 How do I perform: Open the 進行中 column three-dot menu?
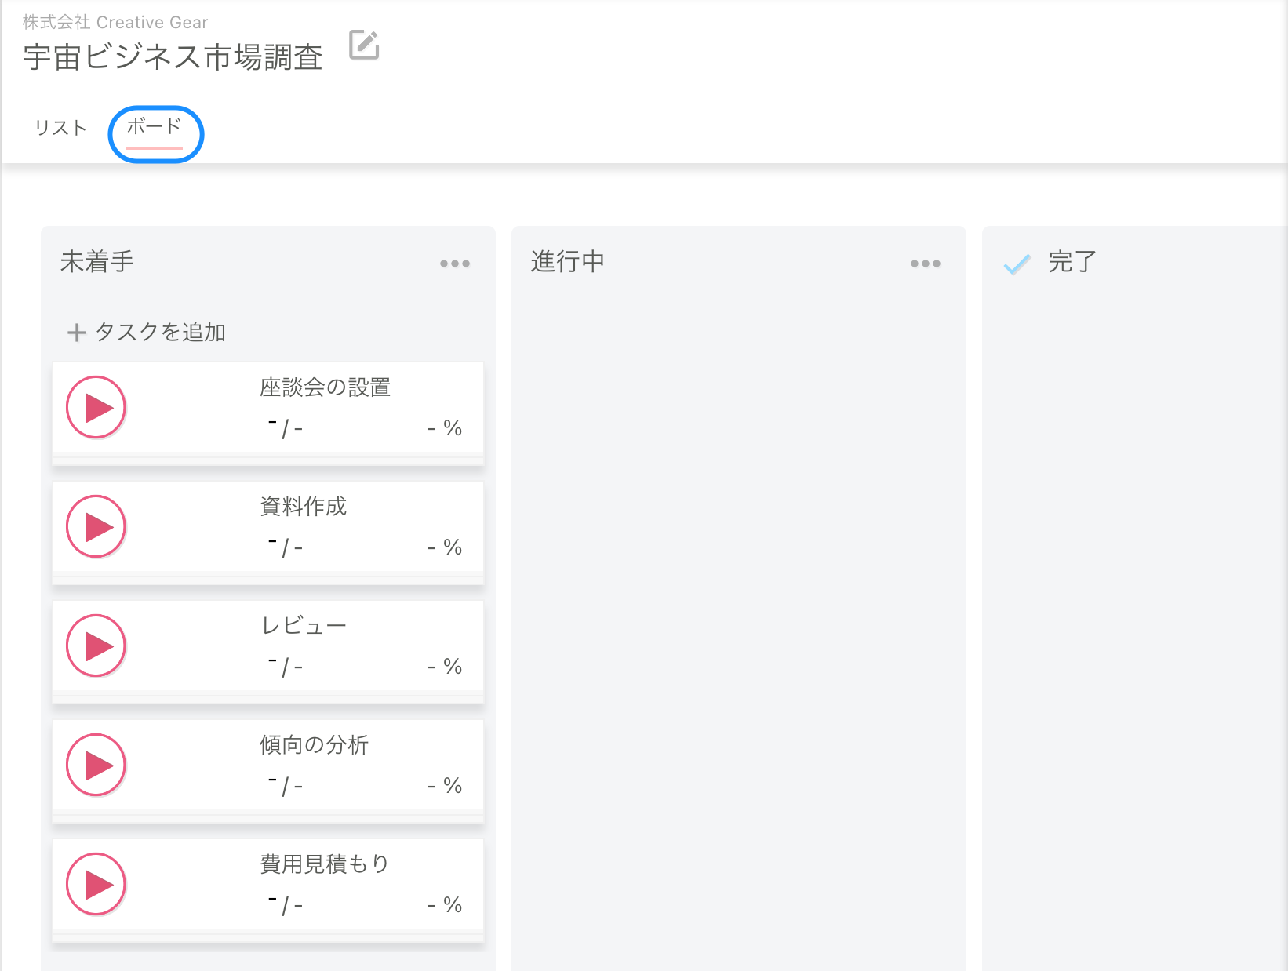926,264
